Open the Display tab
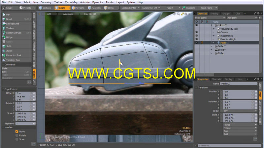 [x=228, y=79]
